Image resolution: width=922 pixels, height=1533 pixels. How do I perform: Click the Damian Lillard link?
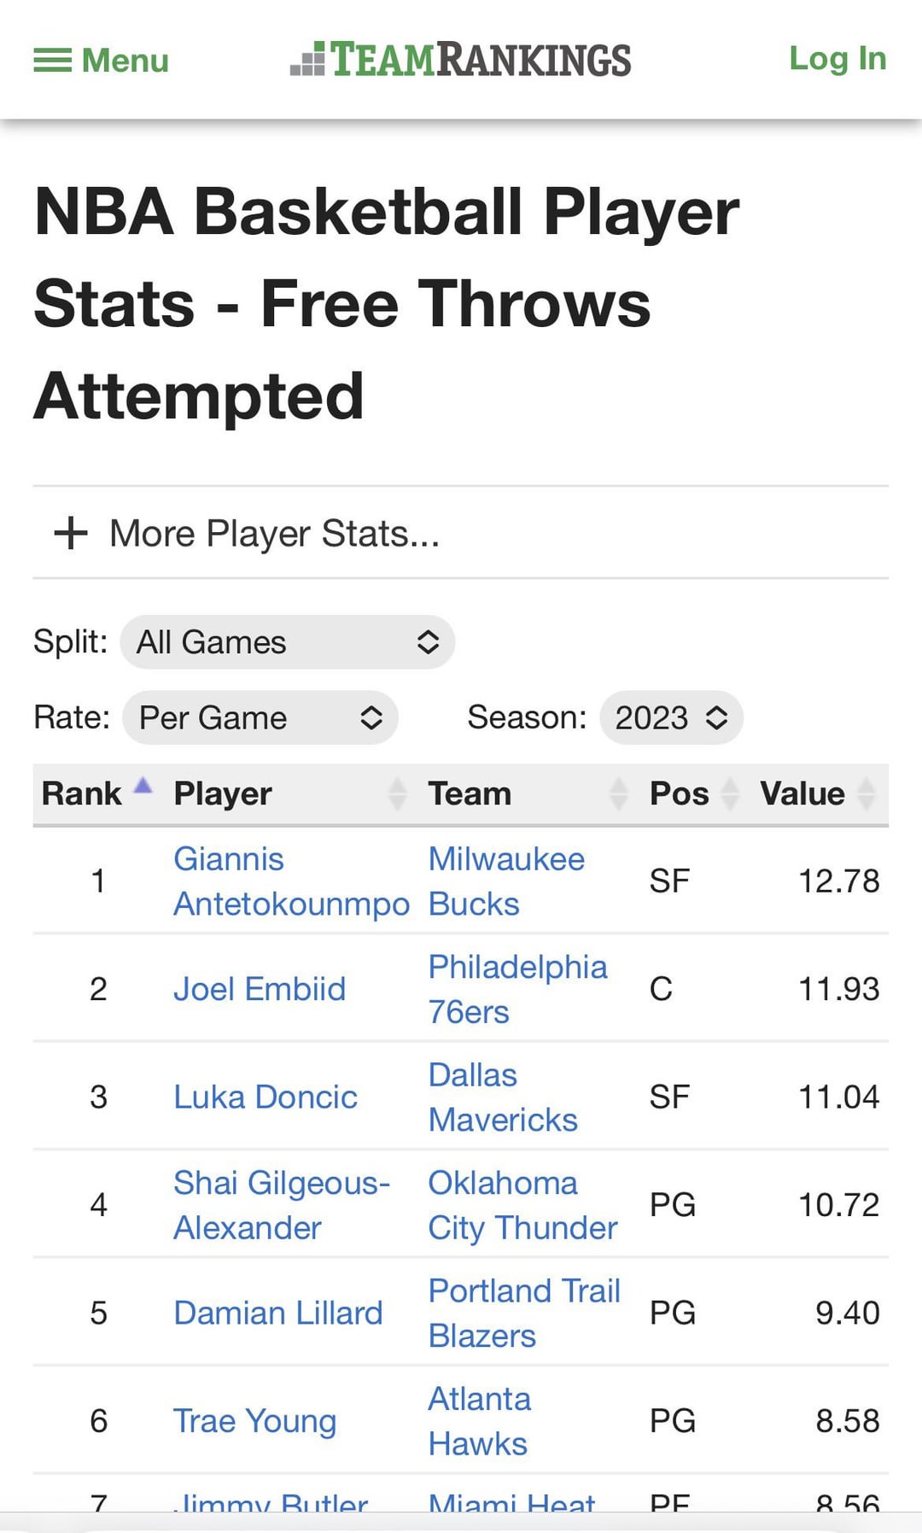coord(277,1314)
